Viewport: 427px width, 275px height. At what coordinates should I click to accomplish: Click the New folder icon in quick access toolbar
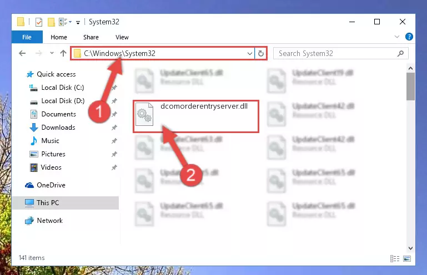click(x=51, y=22)
